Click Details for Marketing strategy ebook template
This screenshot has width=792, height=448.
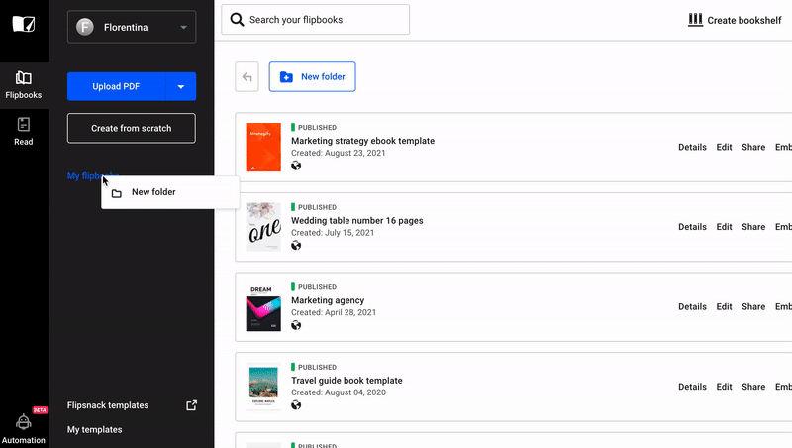(692, 147)
